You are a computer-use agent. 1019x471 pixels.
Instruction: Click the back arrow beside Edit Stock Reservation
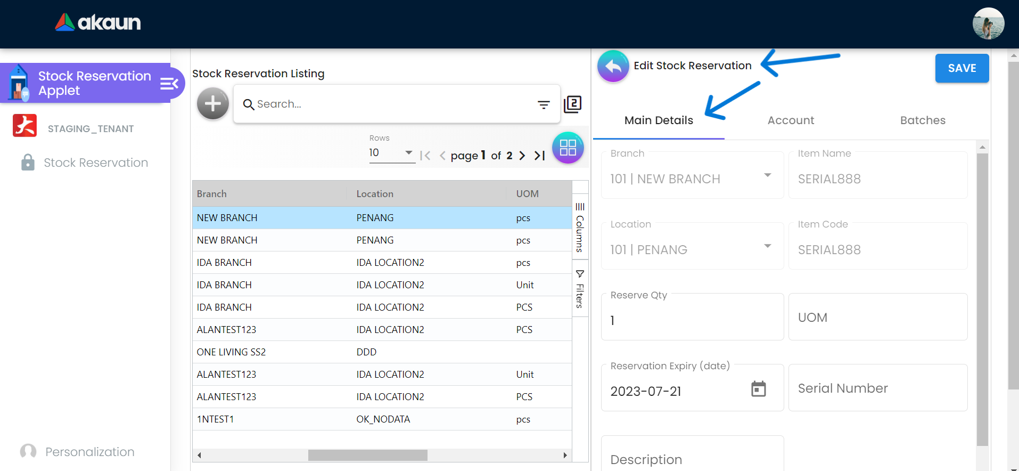click(x=613, y=66)
